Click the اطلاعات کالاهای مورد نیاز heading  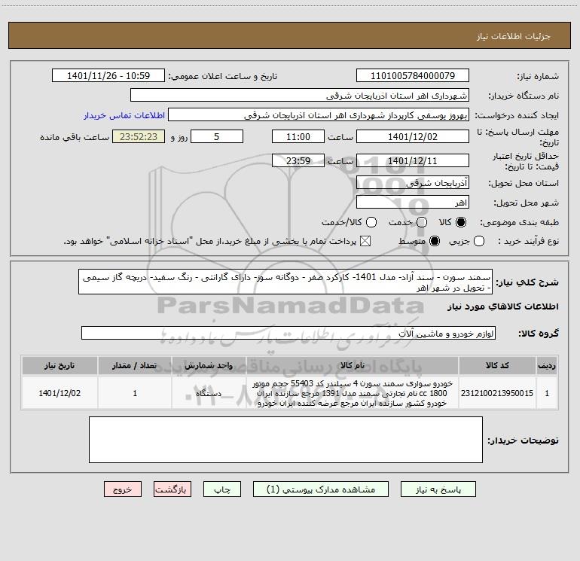coord(503,306)
